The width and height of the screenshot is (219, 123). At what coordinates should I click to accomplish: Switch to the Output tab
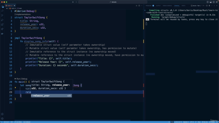[x=158, y=6]
